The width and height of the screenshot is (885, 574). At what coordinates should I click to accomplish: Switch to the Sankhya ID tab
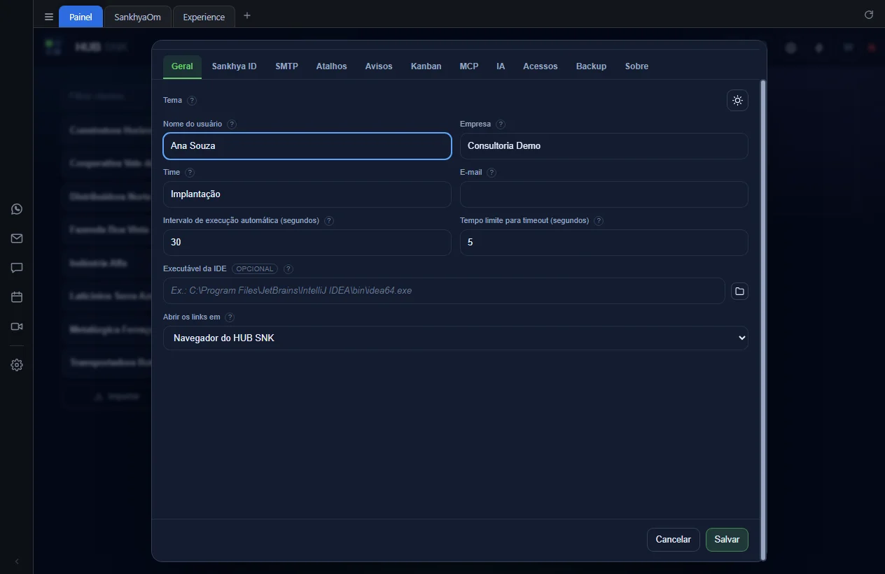point(235,66)
